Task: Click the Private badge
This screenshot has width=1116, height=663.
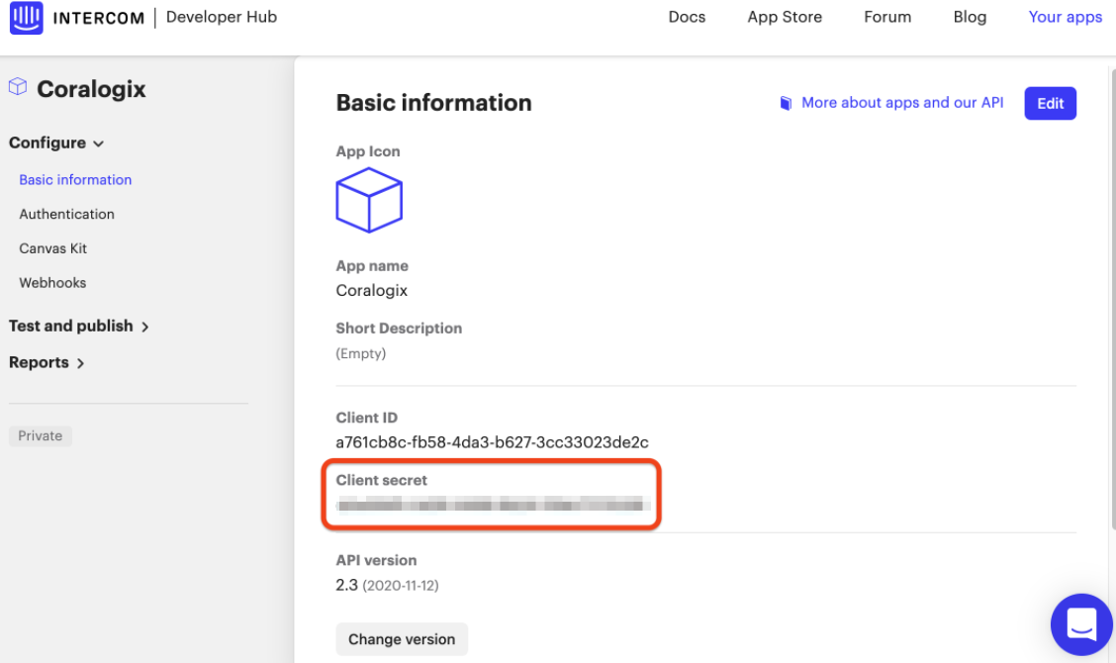Action: tap(40, 435)
